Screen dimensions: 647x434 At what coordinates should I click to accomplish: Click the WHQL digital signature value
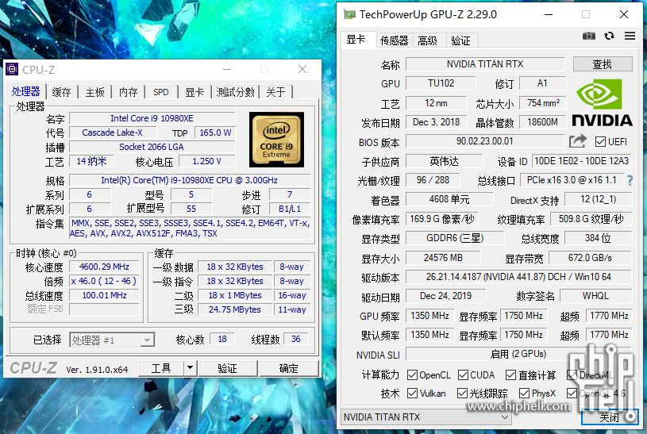coord(595,296)
